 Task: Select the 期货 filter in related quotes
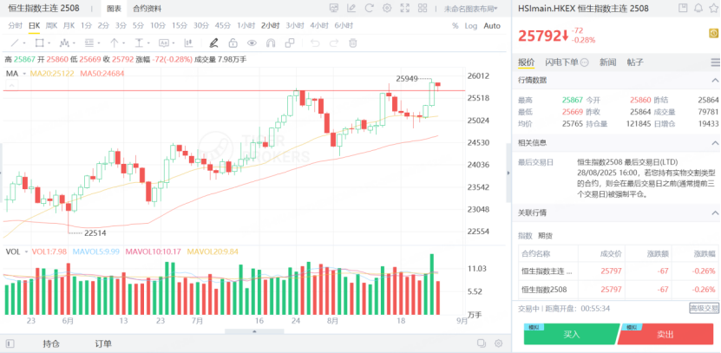(x=546, y=236)
